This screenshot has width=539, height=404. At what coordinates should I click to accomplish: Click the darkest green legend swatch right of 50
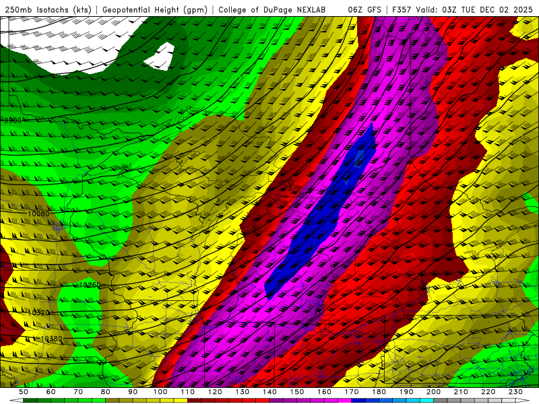click(x=30, y=401)
